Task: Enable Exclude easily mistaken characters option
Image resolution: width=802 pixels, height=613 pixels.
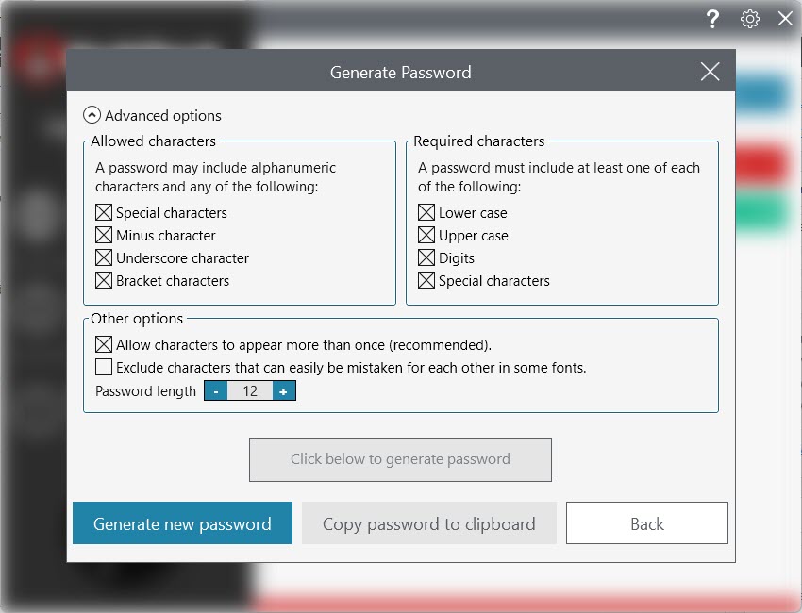Action: pos(104,367)
